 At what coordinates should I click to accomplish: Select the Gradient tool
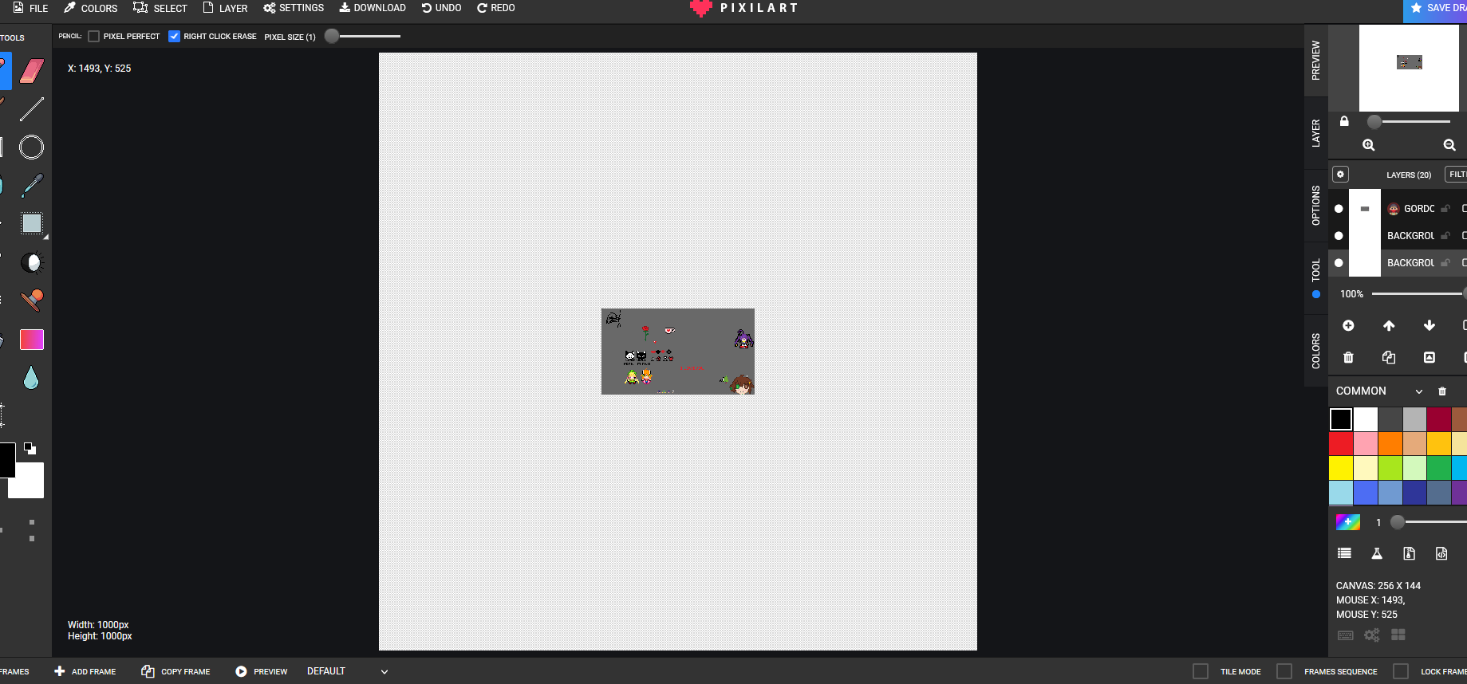(x=32, y=340)
